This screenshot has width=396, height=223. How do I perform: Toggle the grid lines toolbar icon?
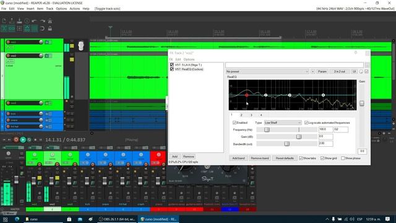[x=35, y=28]
